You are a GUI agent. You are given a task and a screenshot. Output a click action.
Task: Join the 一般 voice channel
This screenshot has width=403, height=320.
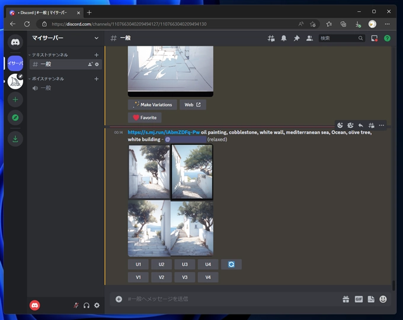click(66, 88)
